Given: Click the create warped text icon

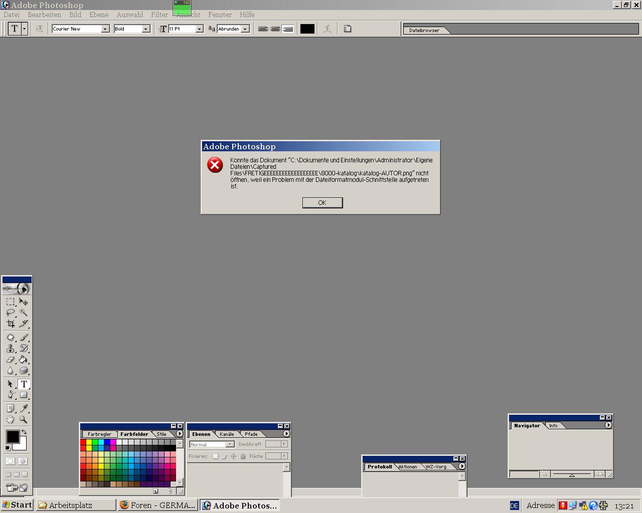Looking at the screenshot, I should click(328, 29).
